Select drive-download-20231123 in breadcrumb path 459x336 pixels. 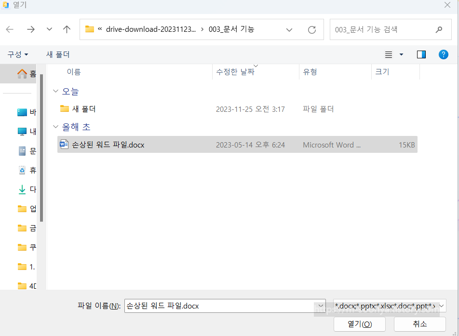(150, 29)
